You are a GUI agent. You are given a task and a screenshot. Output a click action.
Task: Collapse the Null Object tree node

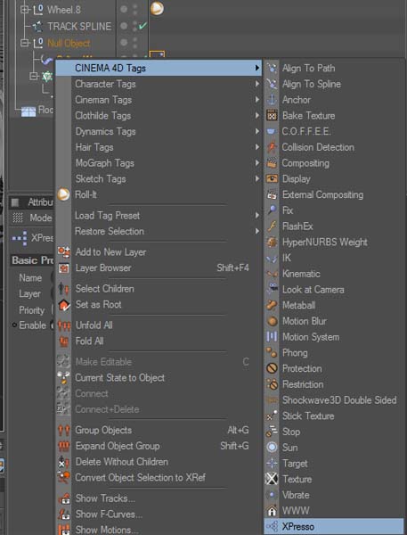point(25,43)
